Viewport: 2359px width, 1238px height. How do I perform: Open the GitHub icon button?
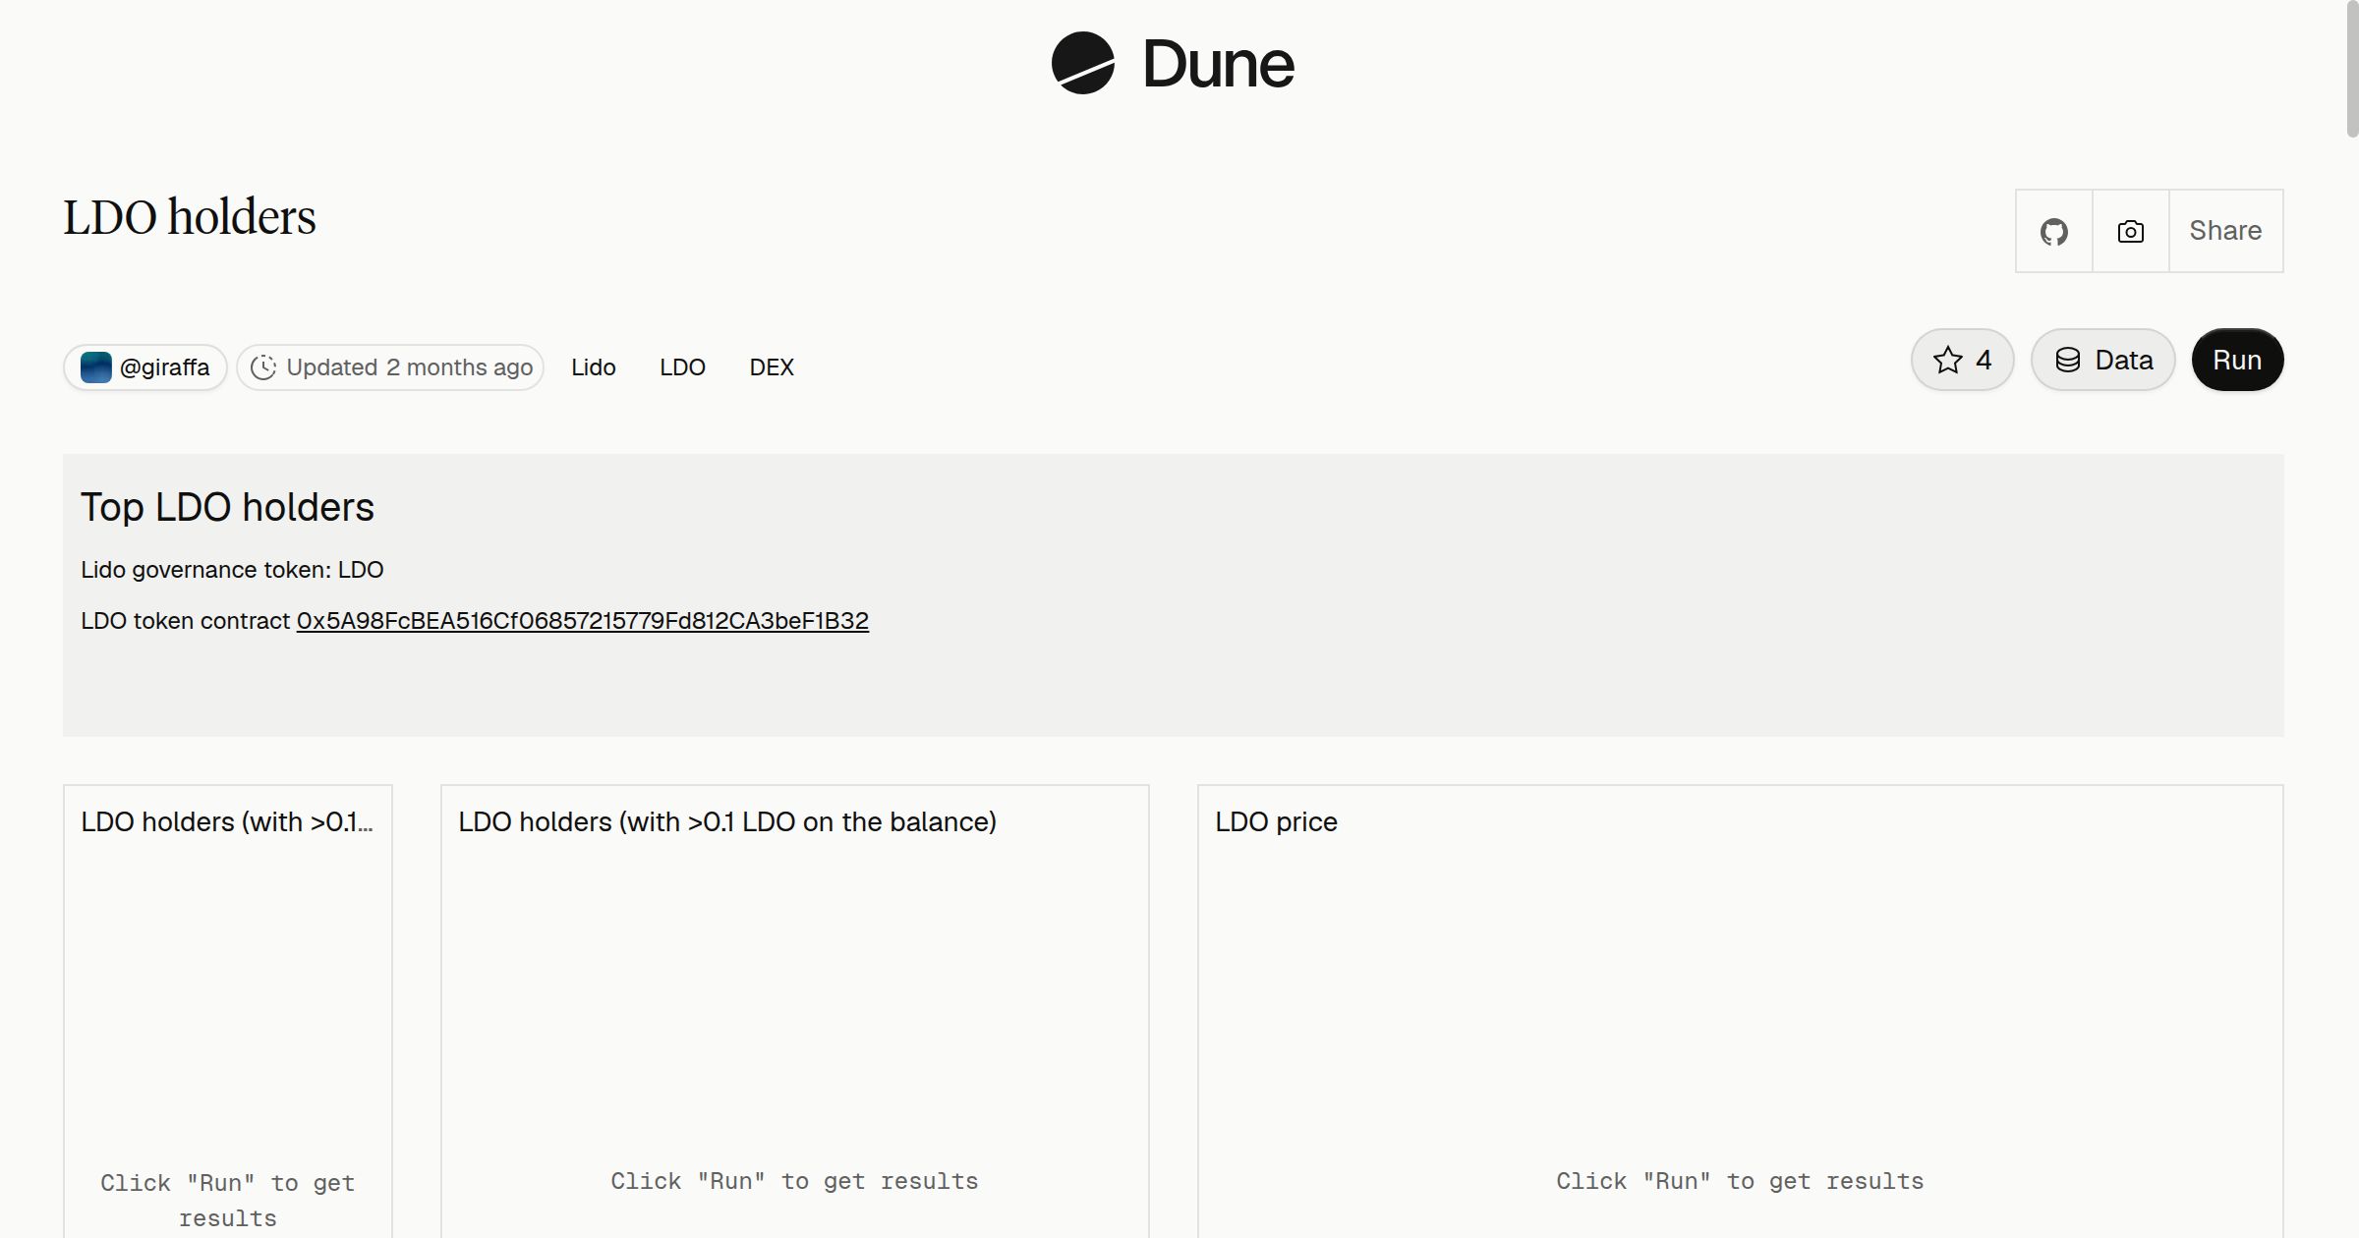2054,231
